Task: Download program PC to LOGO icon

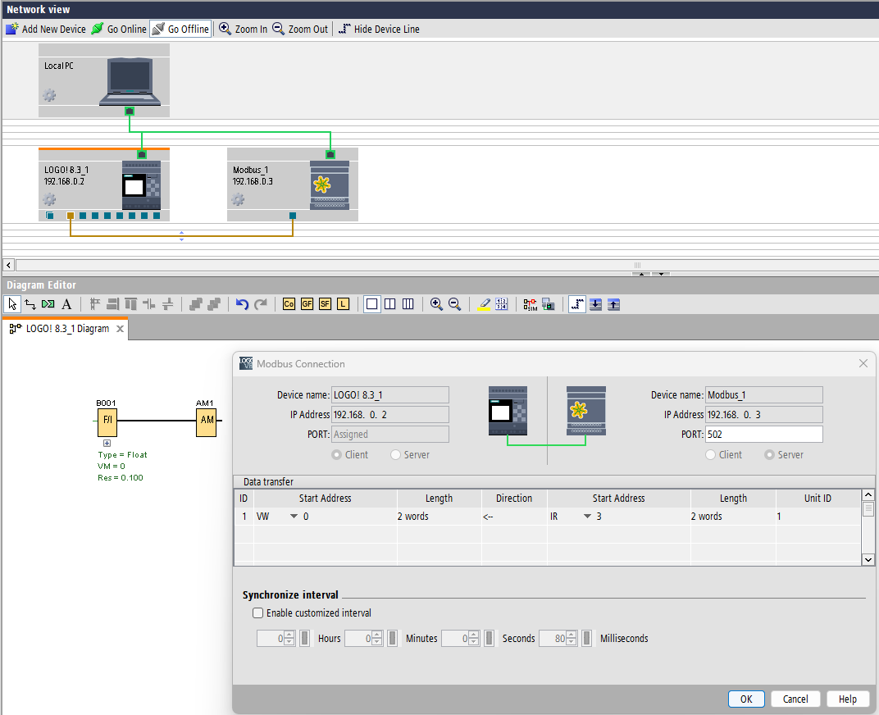Action: pos(595,304)
